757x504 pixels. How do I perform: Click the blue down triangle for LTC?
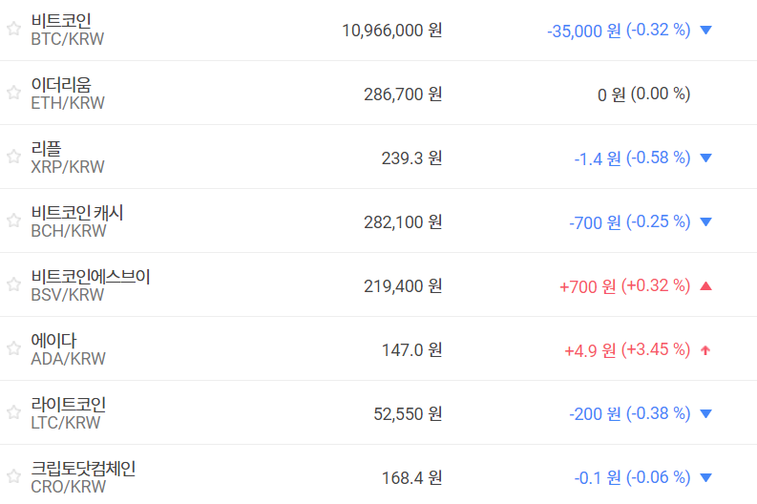point(705,414)
